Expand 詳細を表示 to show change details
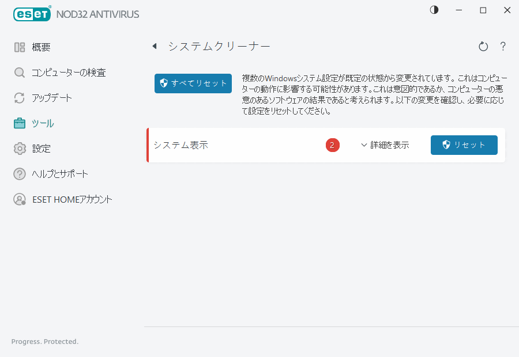The width and height of the screenshot is (519, 357). [385, 145]
